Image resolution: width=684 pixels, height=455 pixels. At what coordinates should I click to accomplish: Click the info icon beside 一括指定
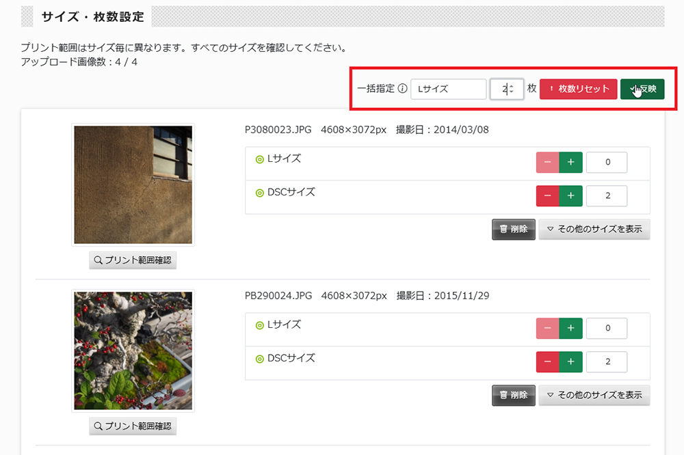(x=403, y=89)
